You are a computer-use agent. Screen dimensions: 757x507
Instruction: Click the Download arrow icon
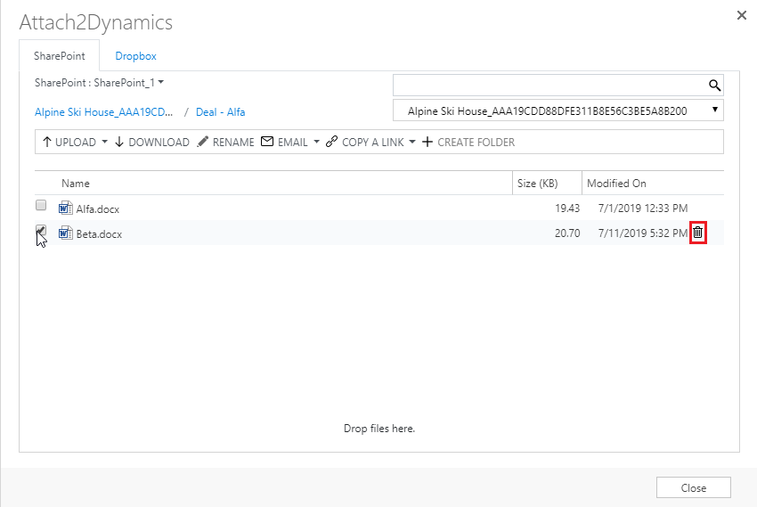coord(119,142)
